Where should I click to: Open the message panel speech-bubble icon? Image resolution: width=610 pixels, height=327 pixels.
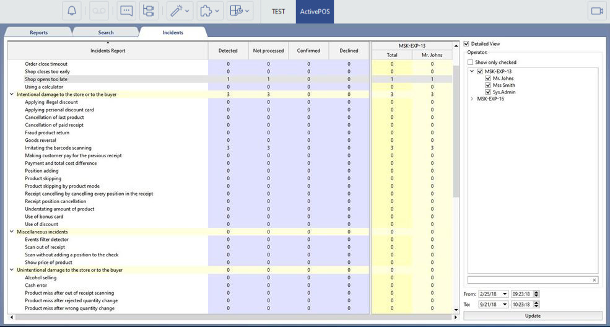(126, 11)
